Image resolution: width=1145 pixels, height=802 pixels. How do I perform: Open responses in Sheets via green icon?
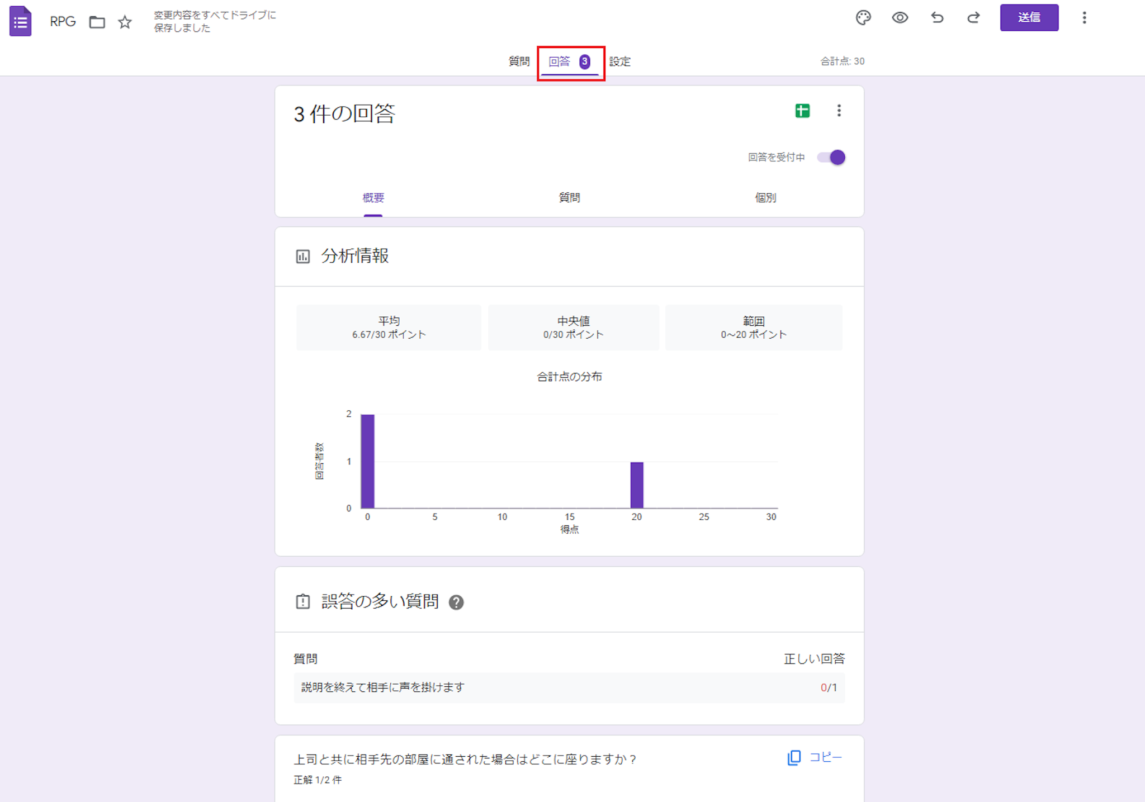(x=802, y=111)
